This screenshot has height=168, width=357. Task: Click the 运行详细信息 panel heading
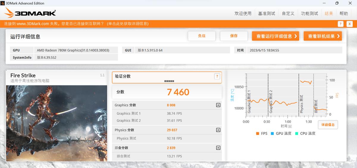click(x=25, y=37)
